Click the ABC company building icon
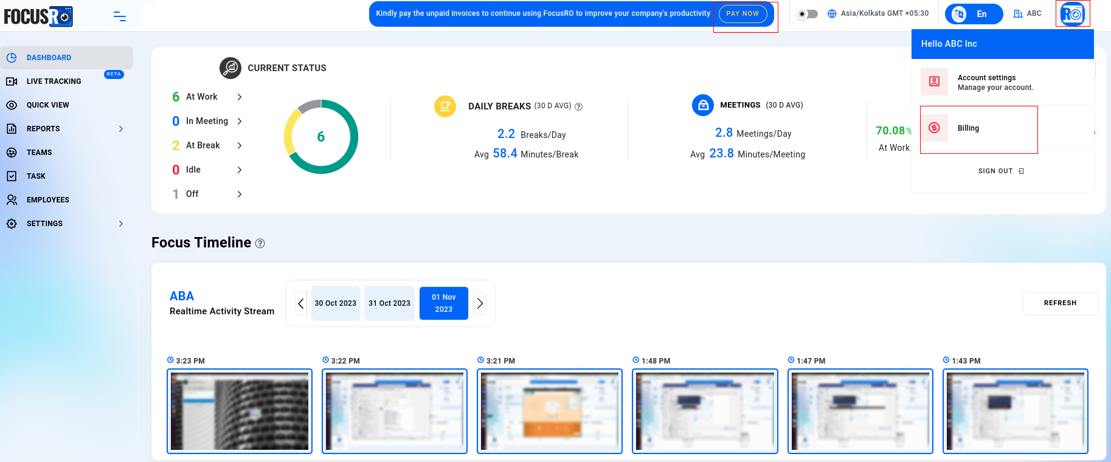The height and width of the screenshot is (462, 1111). point(1018,13)
